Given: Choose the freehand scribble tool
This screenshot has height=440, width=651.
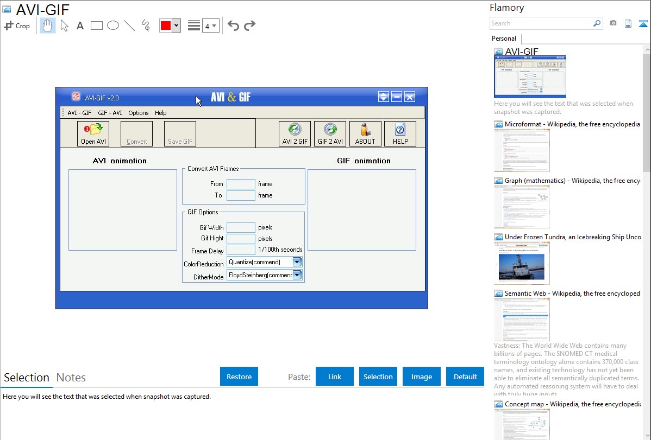Looking at the screenshot, I should click(x=146, y=25).
